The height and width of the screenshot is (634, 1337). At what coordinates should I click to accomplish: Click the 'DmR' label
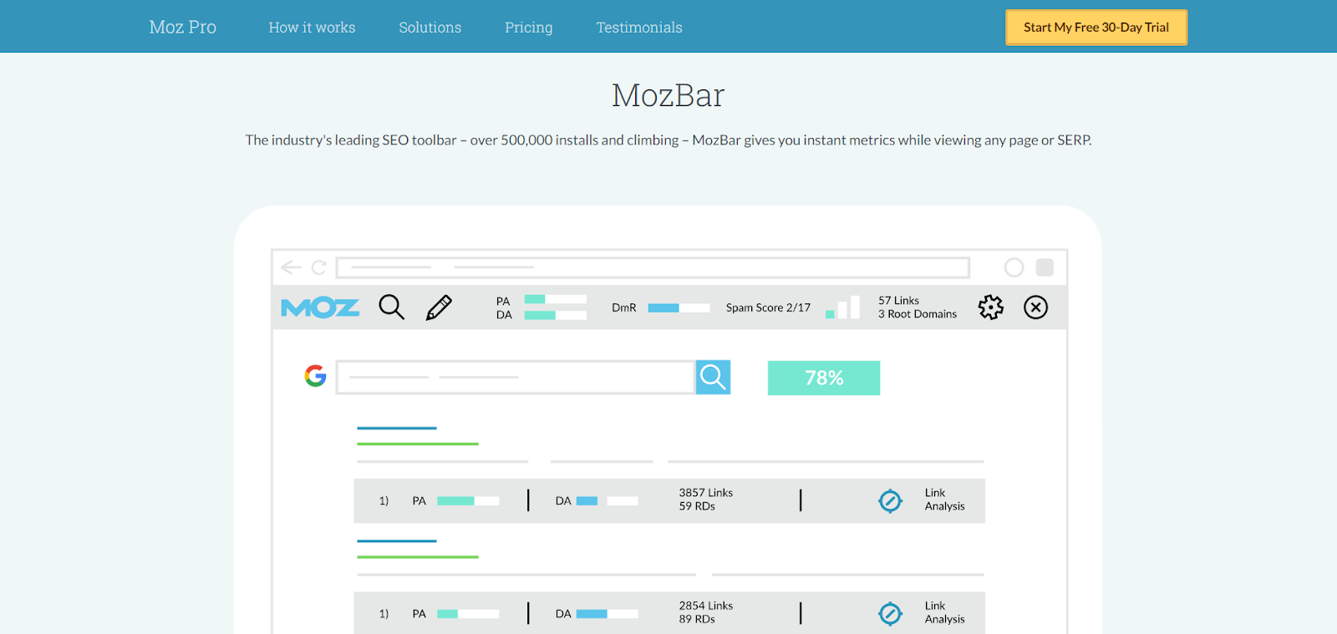coord(624,307)
